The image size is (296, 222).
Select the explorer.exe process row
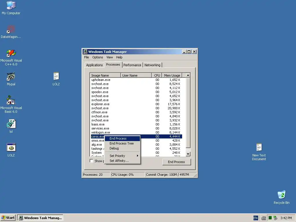(136, 104)
